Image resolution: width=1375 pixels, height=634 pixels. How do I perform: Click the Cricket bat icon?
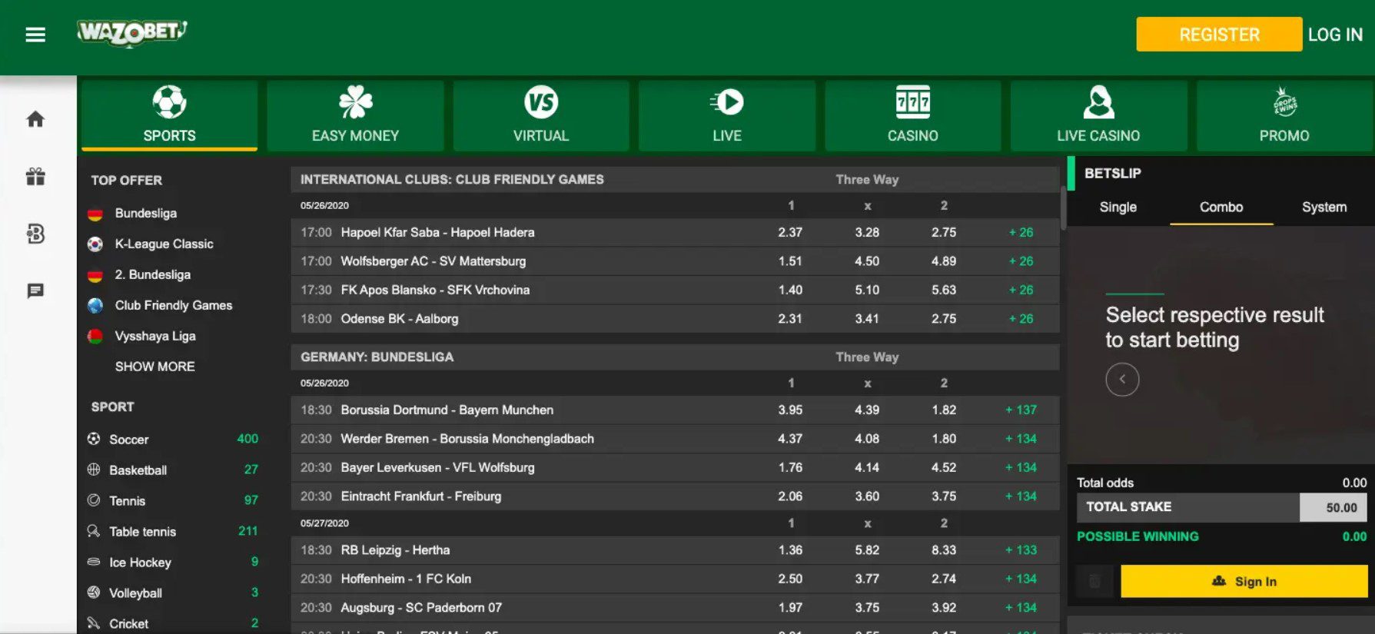coord(94,623)
